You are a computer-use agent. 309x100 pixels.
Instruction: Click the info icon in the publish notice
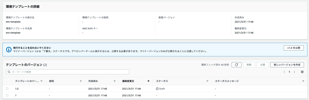click(x=8, y=49)
